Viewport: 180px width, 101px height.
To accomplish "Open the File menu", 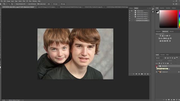I will [x=2, y=1].
